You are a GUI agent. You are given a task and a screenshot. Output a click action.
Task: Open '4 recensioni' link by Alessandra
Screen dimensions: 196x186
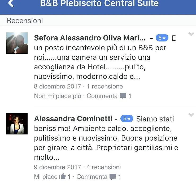[x=104, y=167]
